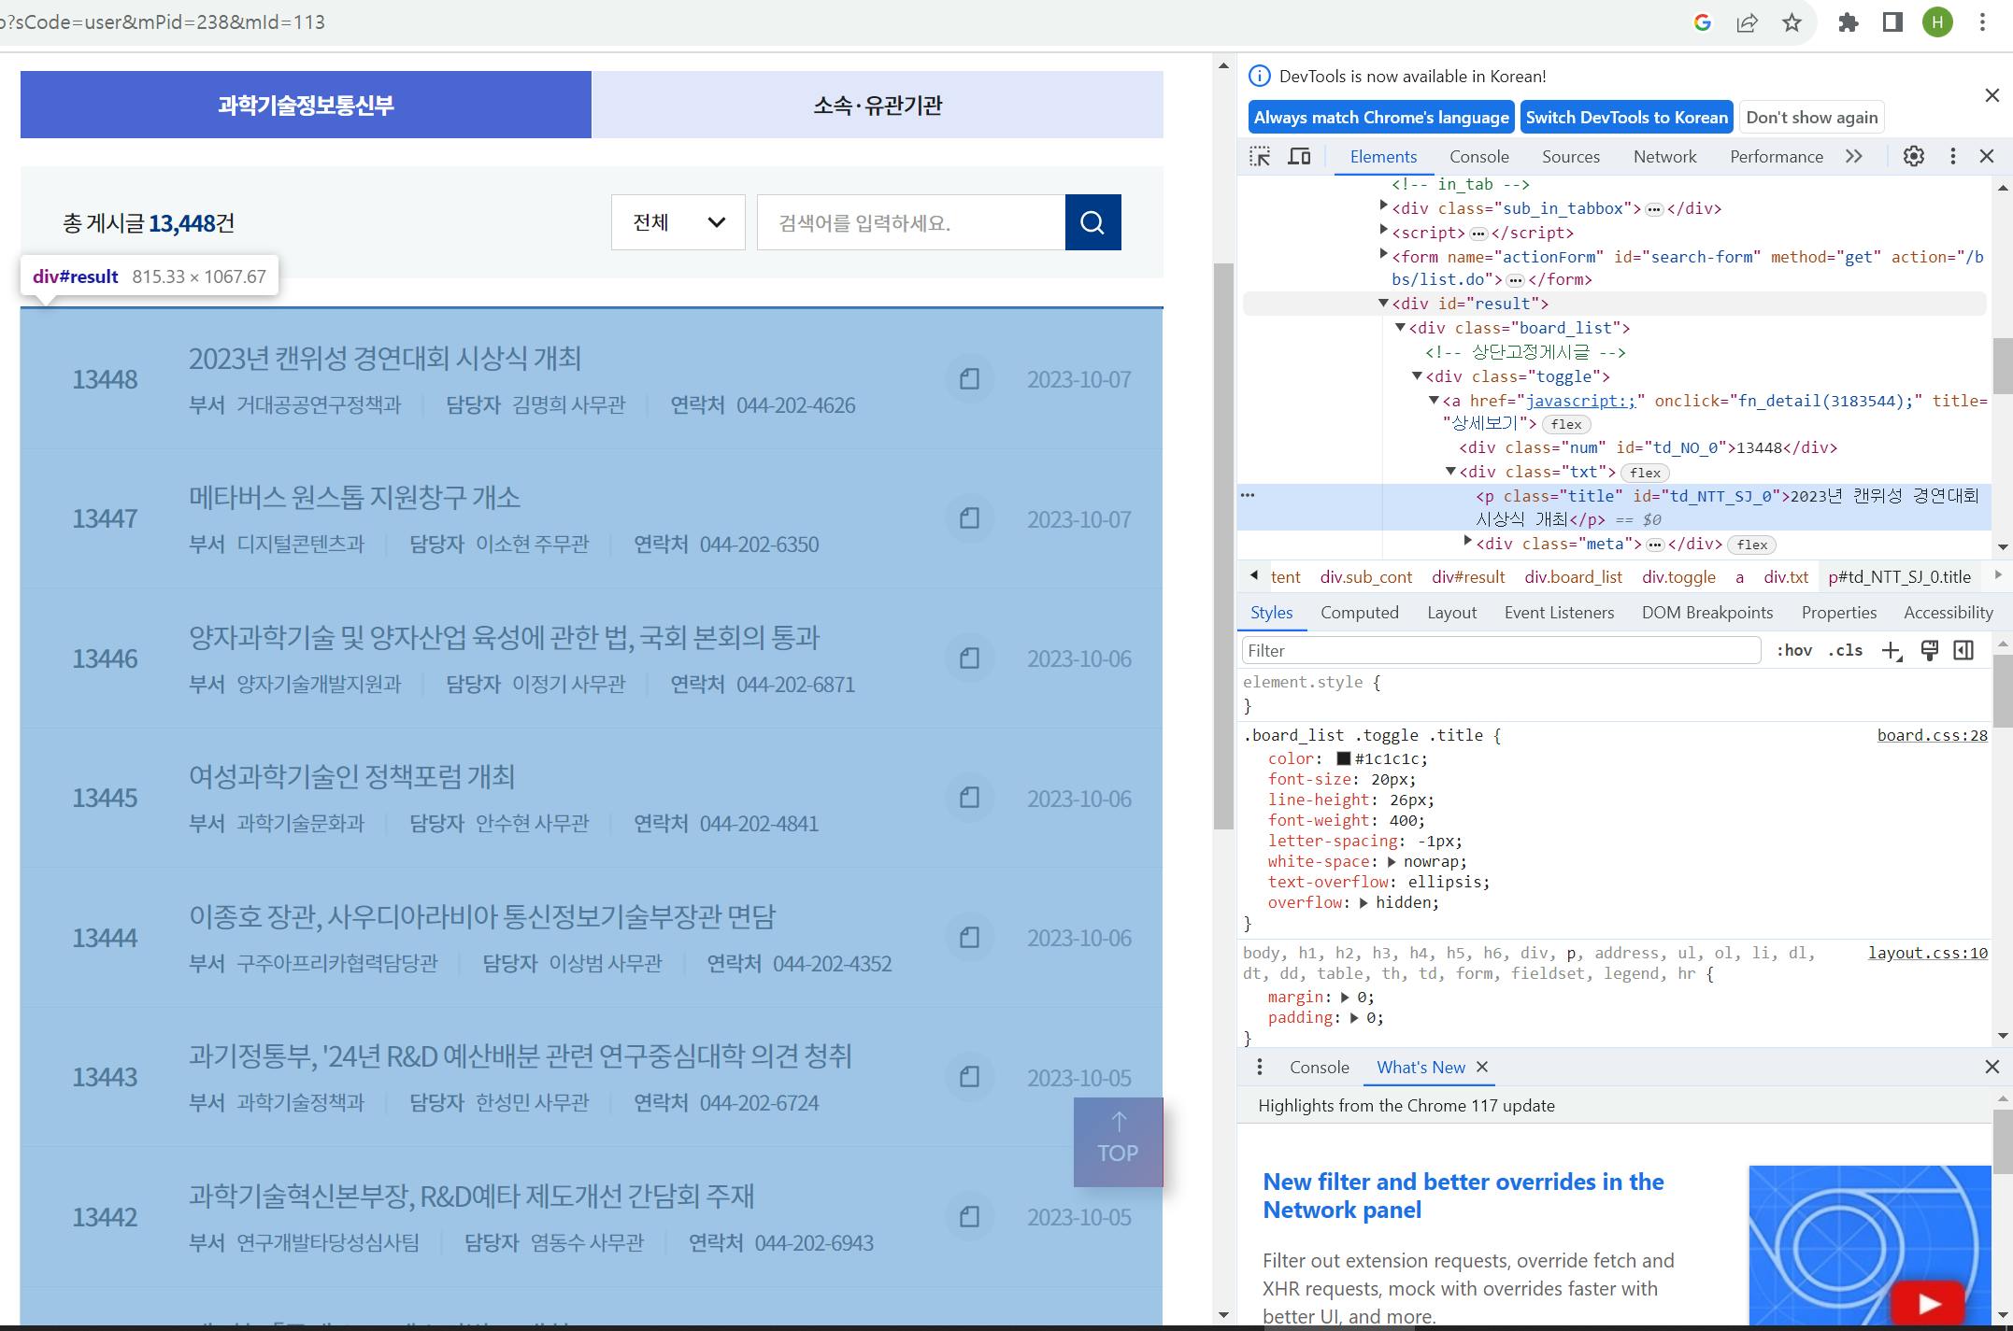Toggle the :hov element state button
Screen dimensions: 2013x1331
(x=1793, y=651)
